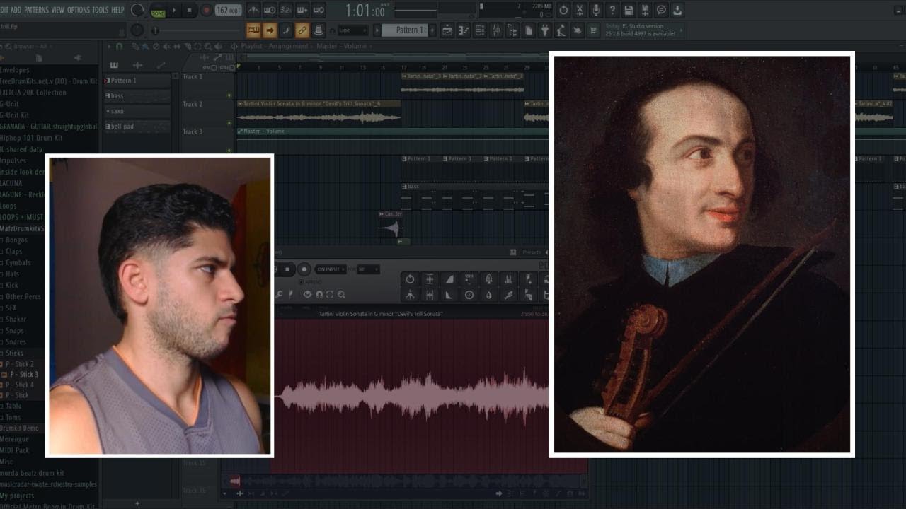Open audio editor scissors icon

(x=580, y=10)
